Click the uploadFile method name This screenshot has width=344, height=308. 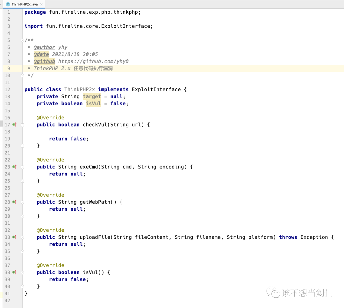click(x=95, y=237)
